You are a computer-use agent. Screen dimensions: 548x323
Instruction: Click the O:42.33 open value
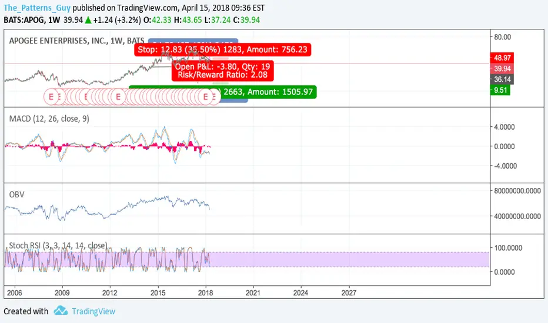click(x=157, y=20)
